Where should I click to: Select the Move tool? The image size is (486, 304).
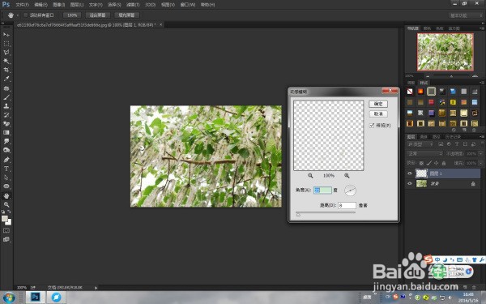click(x=6, y=34)
